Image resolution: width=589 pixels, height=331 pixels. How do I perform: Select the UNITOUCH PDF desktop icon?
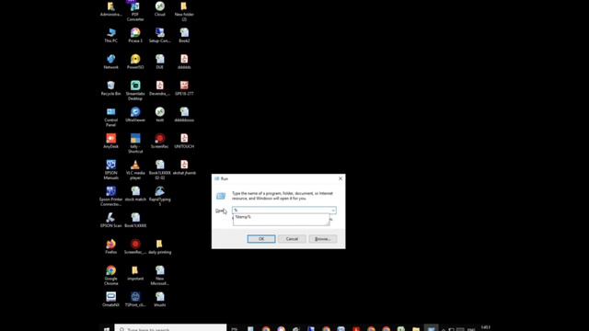pos(184,141)
